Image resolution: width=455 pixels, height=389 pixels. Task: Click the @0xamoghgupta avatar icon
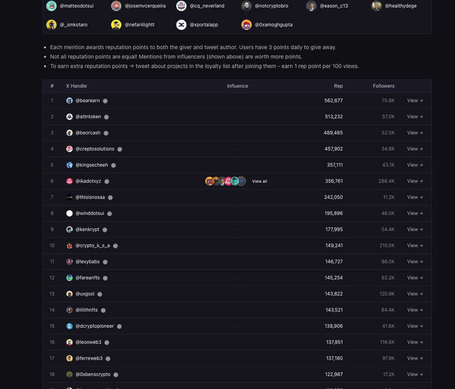pyautogui.click(x=246, y=25)
